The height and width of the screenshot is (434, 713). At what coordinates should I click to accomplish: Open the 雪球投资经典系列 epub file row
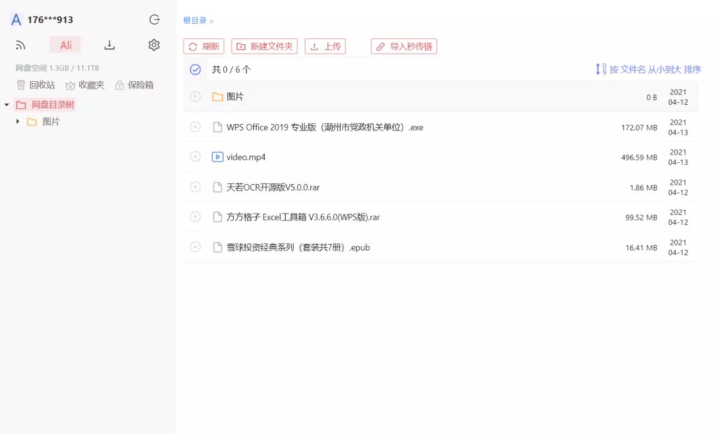point(298,247)
